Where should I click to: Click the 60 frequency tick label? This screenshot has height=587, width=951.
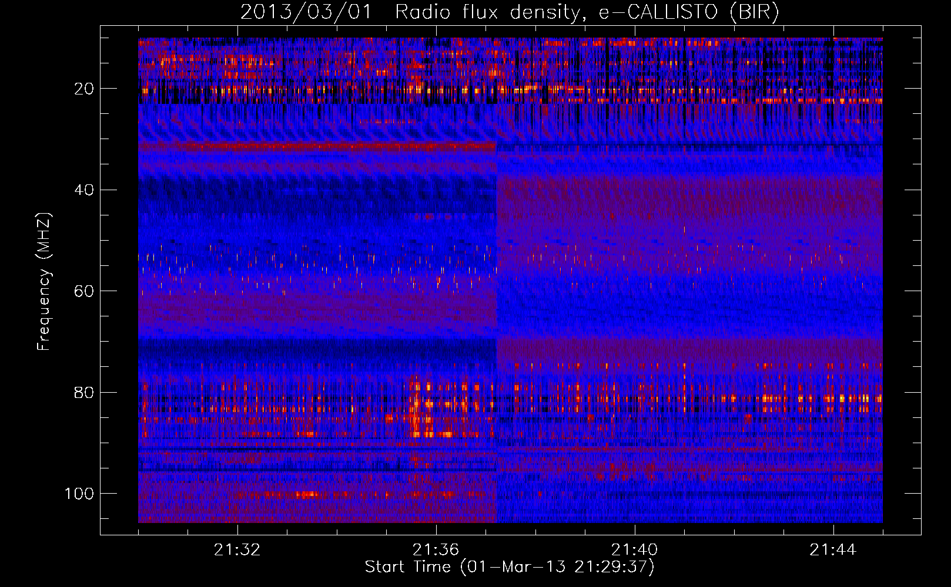click(85, 291)
